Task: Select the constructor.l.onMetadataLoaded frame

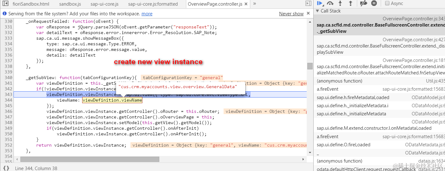Action: tap(374, 128)
